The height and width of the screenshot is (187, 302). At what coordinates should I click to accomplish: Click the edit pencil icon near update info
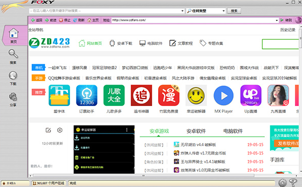pos(48,130)
